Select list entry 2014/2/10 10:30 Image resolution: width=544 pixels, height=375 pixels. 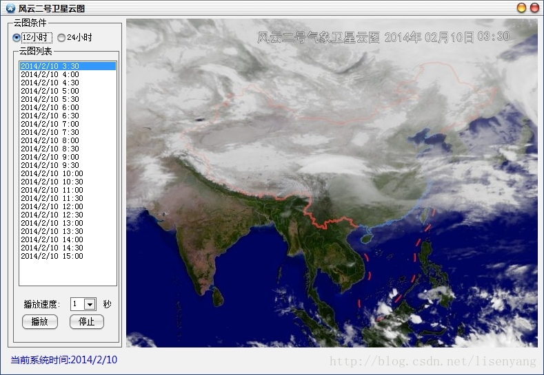[68, 182]
